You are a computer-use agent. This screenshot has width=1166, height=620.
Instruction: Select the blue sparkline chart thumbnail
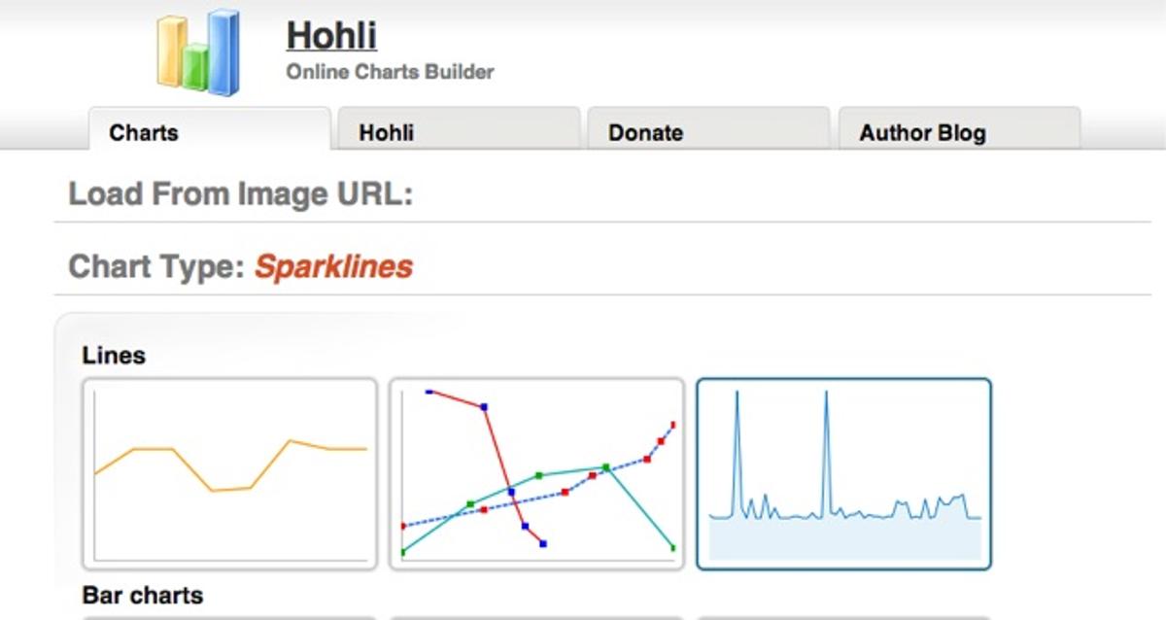click(844, 473)
